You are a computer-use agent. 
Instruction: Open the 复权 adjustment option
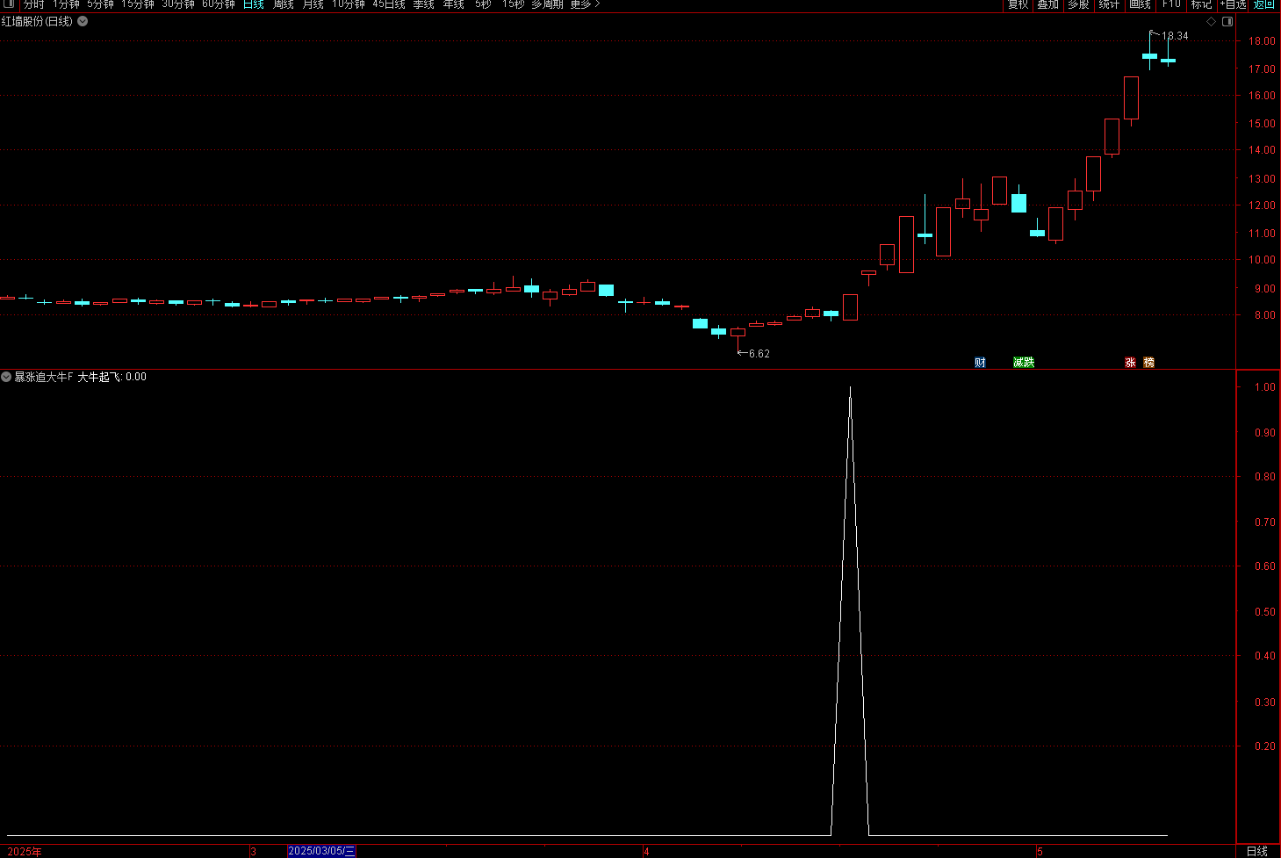tap(1018, 4)
